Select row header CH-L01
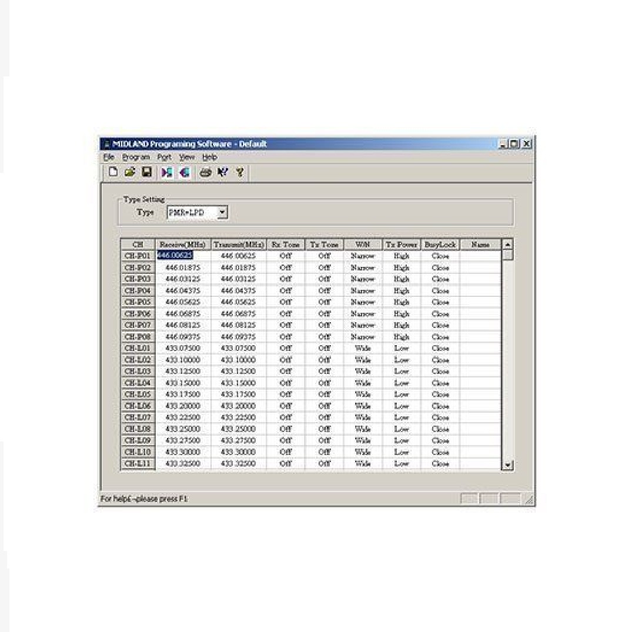This screenshot has height=632, width=632. (x=138, y=348)
